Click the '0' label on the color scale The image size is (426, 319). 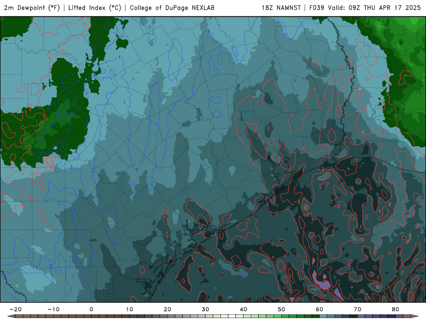point(91,309)
